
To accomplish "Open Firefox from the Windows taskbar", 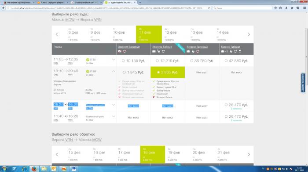I will [34, 168].
